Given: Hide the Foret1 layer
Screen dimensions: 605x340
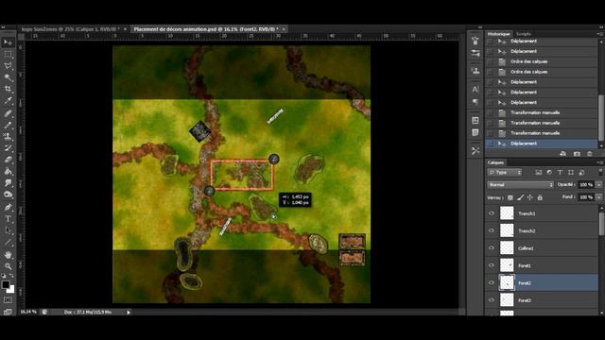Looking at the screenshot, I should point(492,265).
